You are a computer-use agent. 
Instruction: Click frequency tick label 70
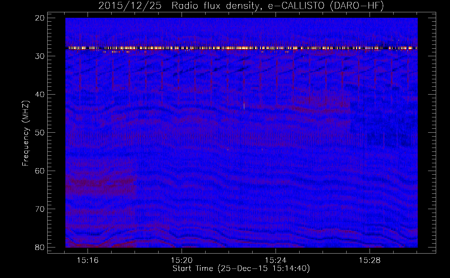click(40, 209)
